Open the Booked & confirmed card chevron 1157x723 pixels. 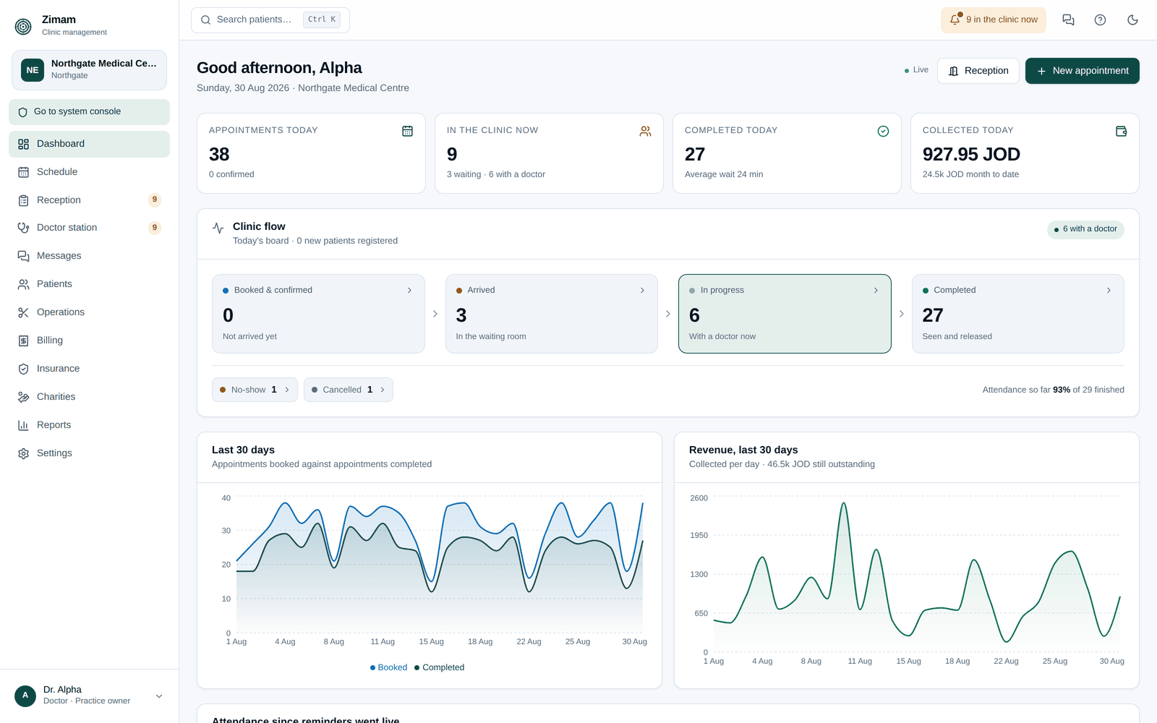(x=409, y=290)
